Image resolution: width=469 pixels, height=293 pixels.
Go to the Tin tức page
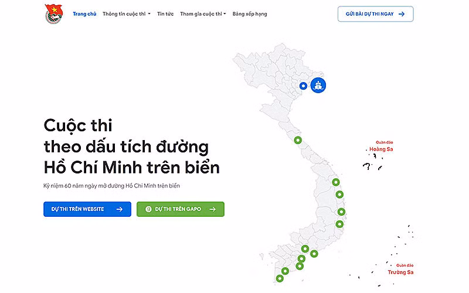165,13
